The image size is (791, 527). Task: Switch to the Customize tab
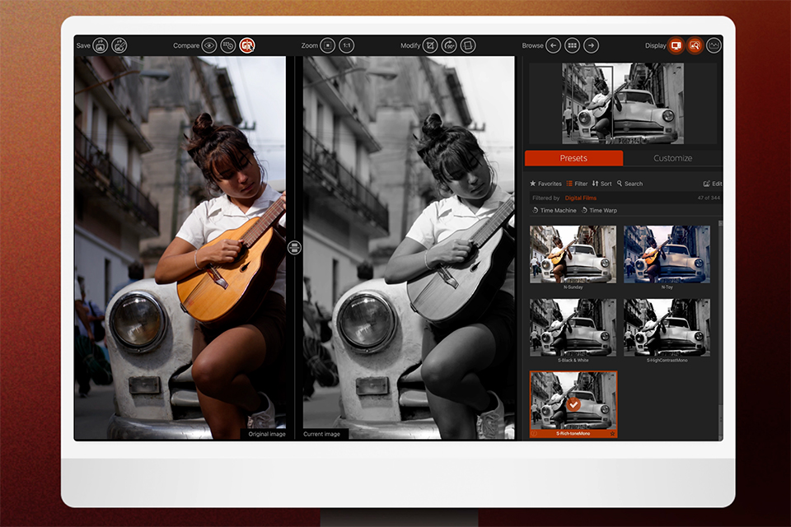tap(672, 158)
